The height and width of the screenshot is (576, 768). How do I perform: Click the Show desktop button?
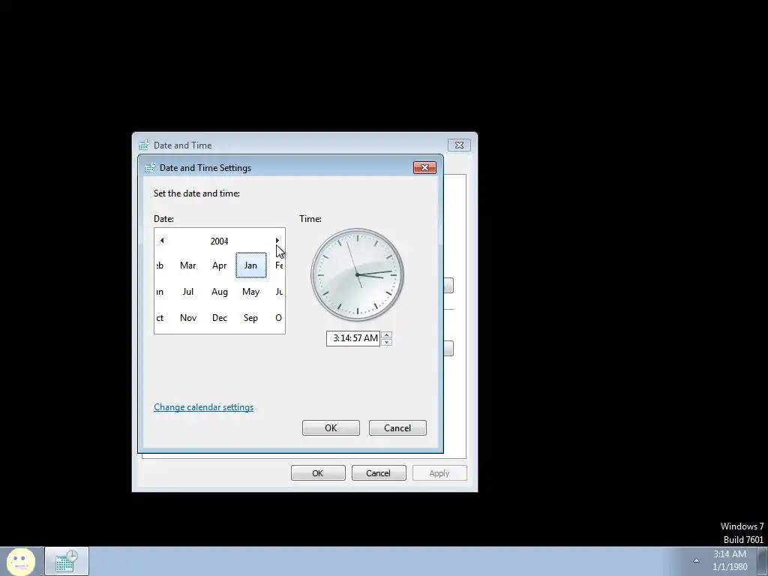tap(763, 561)
